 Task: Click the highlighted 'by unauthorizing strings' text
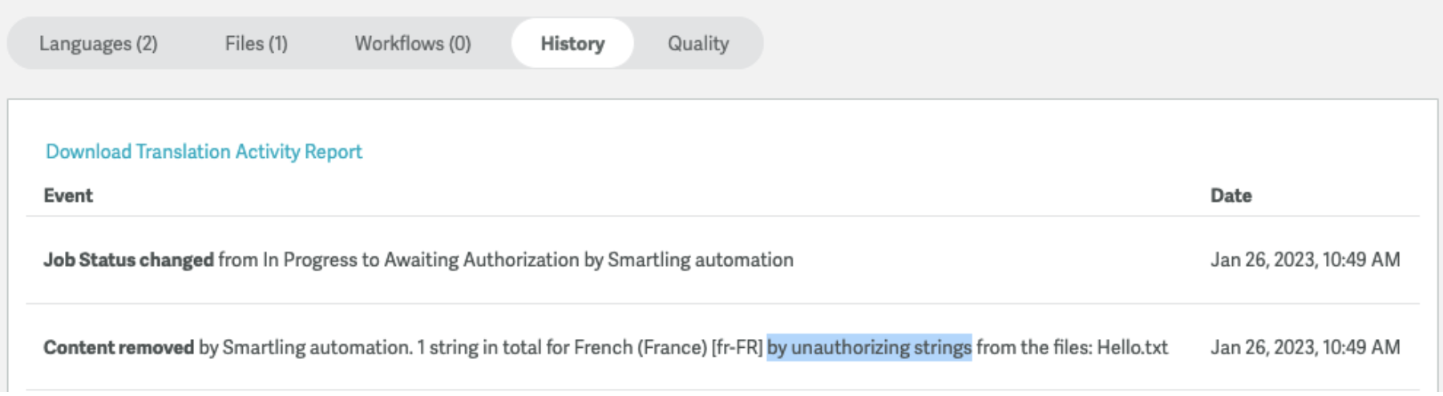coord(869,347)
